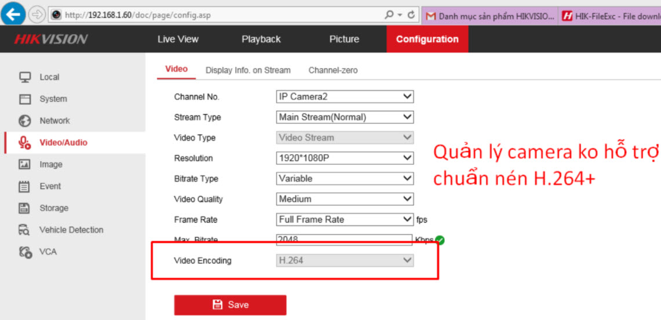The width and height of the screenshot is (661, 320).
Task: Open the Channel No. dropdown
Action: pos(345,97)
